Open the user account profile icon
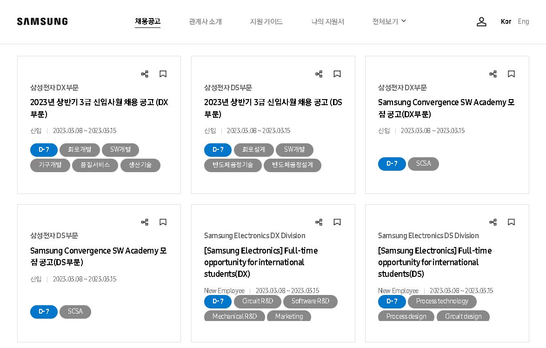The height and width of the screenshot is (348, 546). pos(481,21)
